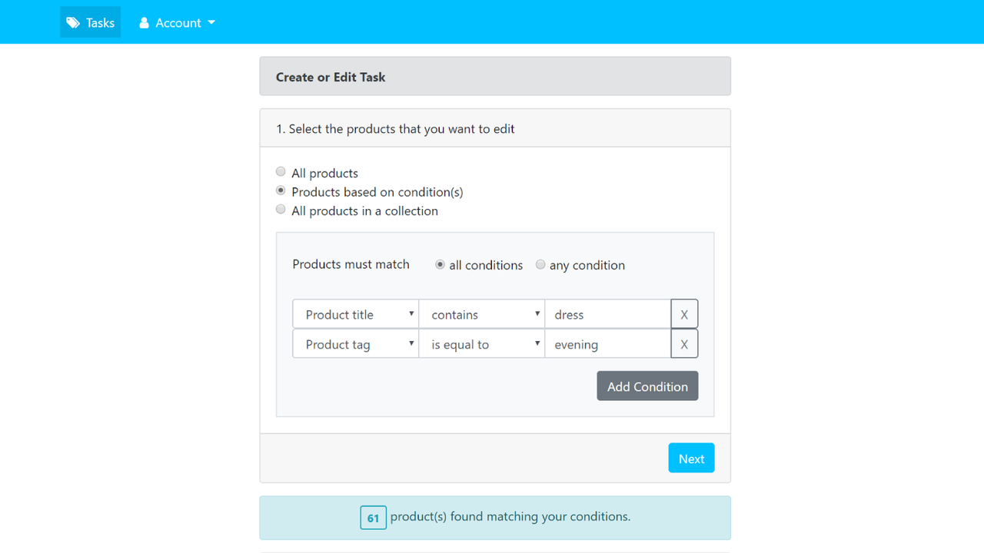Viewport: 984px width, 553px height.
Task: Go to the Tasks section
Action: tap(90, 22)
